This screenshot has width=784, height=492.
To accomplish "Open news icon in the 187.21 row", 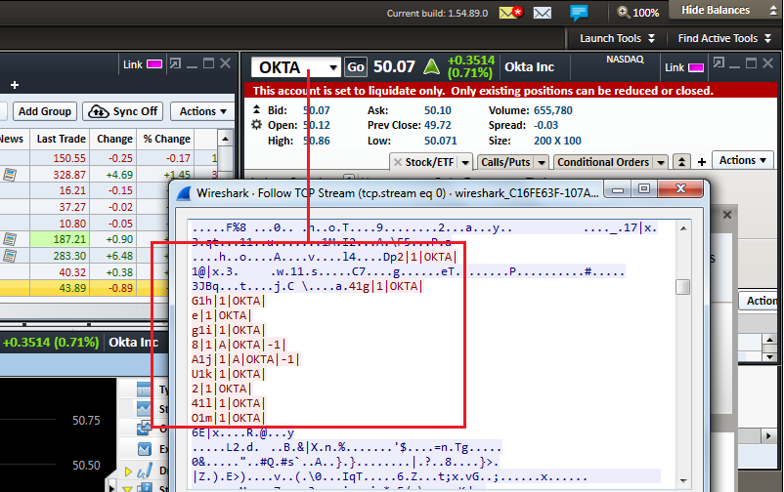I will click(10, 239).
